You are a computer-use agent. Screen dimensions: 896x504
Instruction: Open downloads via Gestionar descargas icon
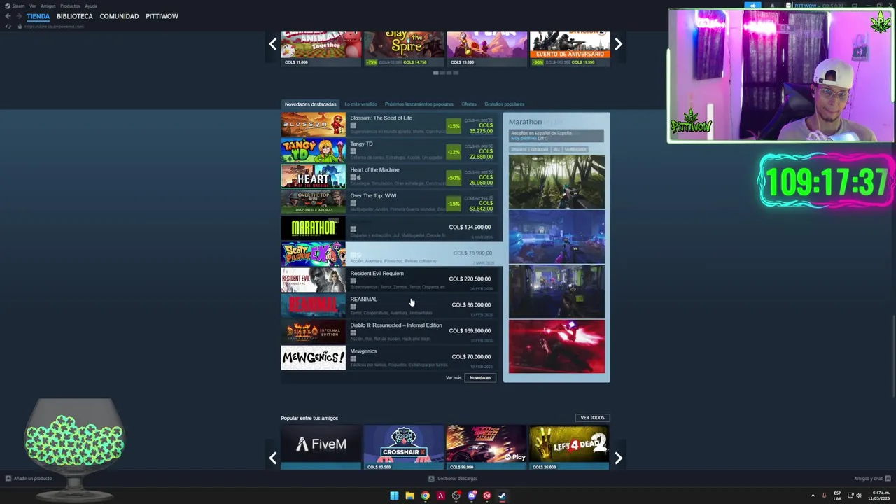tap(431, 479)
